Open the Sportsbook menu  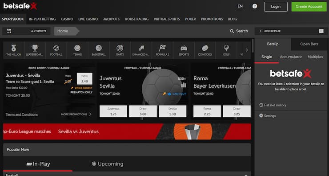click(13, 19)
